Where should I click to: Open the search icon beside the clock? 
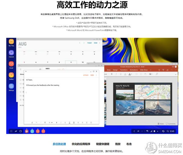click(168, 131)
